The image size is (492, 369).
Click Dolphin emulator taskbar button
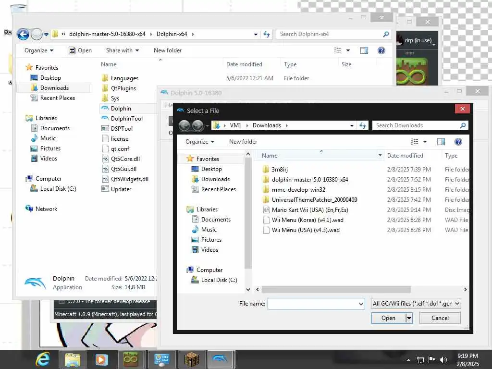pyautogui.click(x=220, y=359)
